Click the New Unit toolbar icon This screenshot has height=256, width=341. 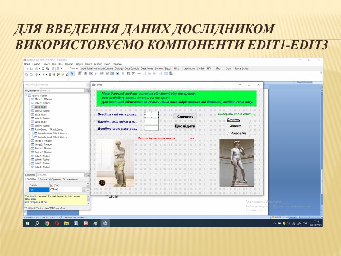(26, 69)
